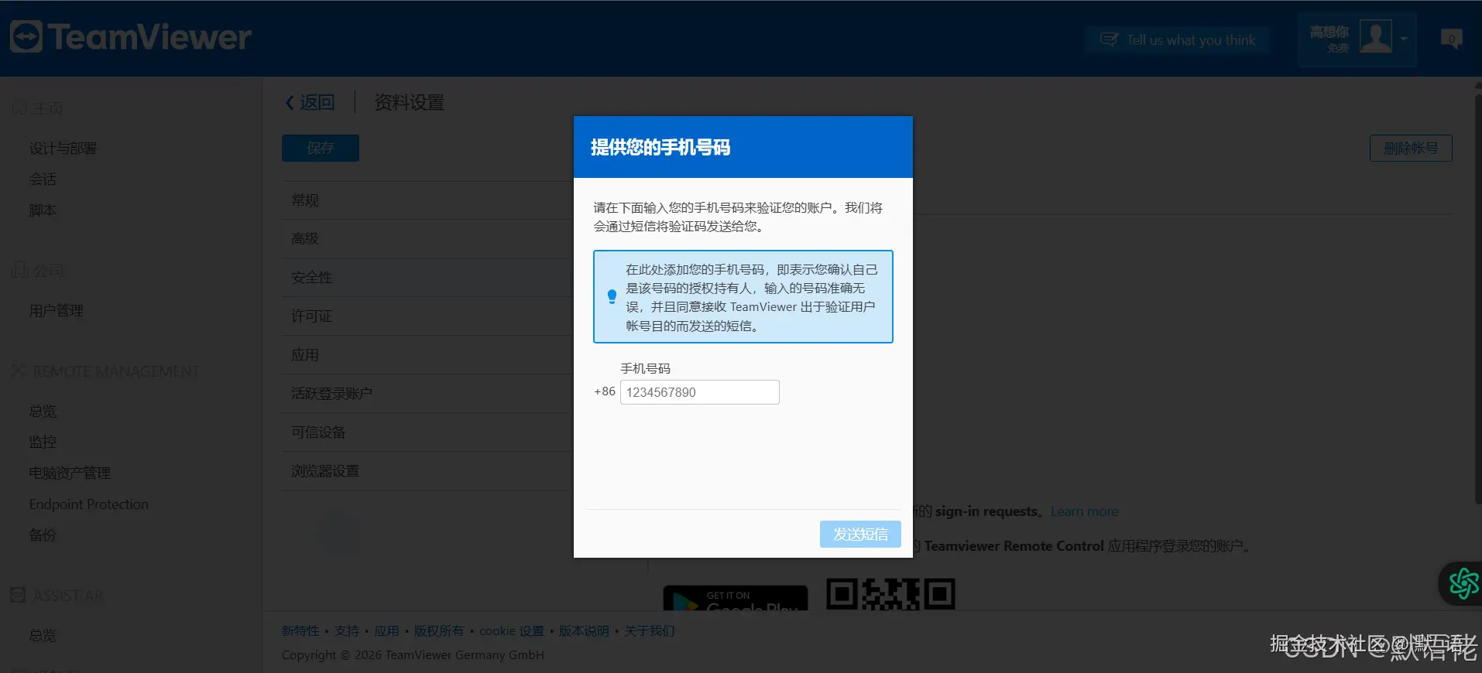Click the icon beside REMOTE MANAGEMENT
1482x673 pixels.
tap(19, 371)
